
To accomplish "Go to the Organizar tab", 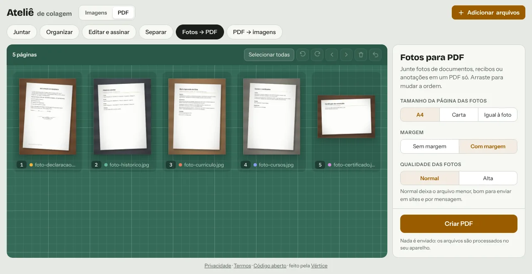I will pos(59,32).
